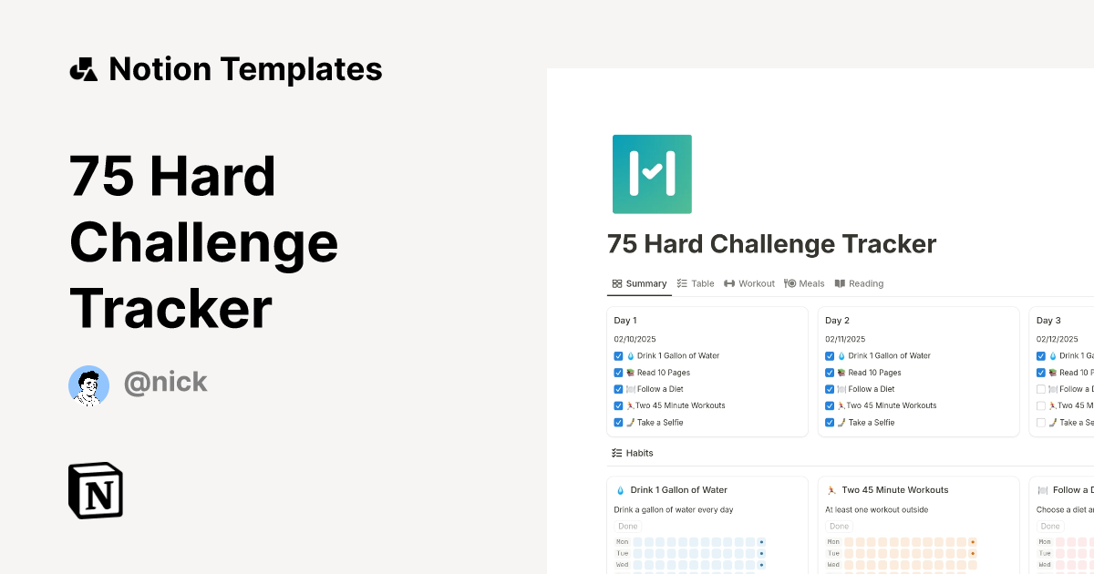The height and width of the screenshot is (574, 1094).
Task: Click the runner icon on Two 45 Minute Workouts card
Action: pos(831,490)
